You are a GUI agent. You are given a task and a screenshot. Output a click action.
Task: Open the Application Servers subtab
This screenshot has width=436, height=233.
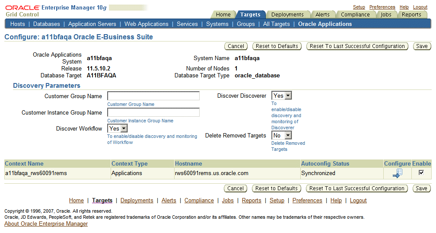(x=92, y=24)
